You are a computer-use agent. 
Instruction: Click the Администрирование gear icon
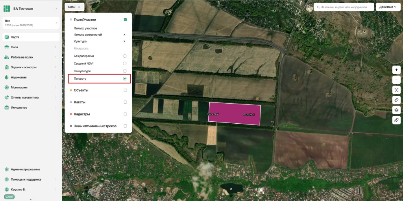pyautogui.click(x=7, y=170)
